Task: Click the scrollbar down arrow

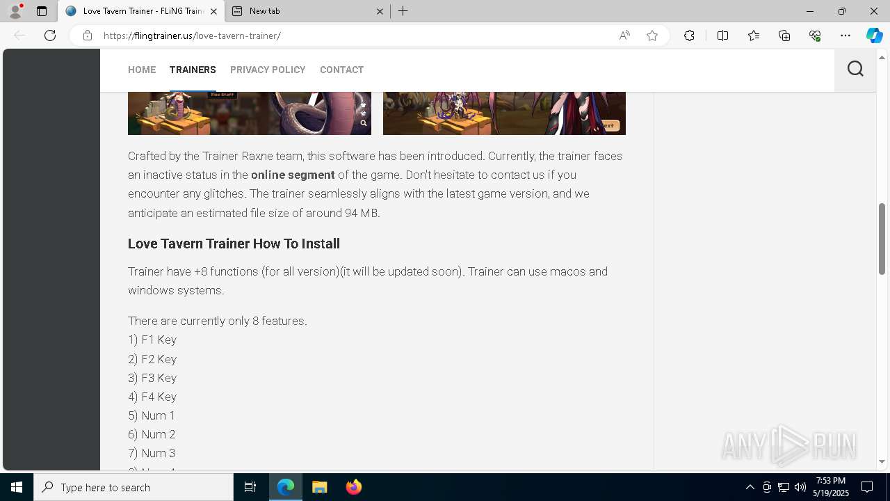Action: (x=882, y=461)
